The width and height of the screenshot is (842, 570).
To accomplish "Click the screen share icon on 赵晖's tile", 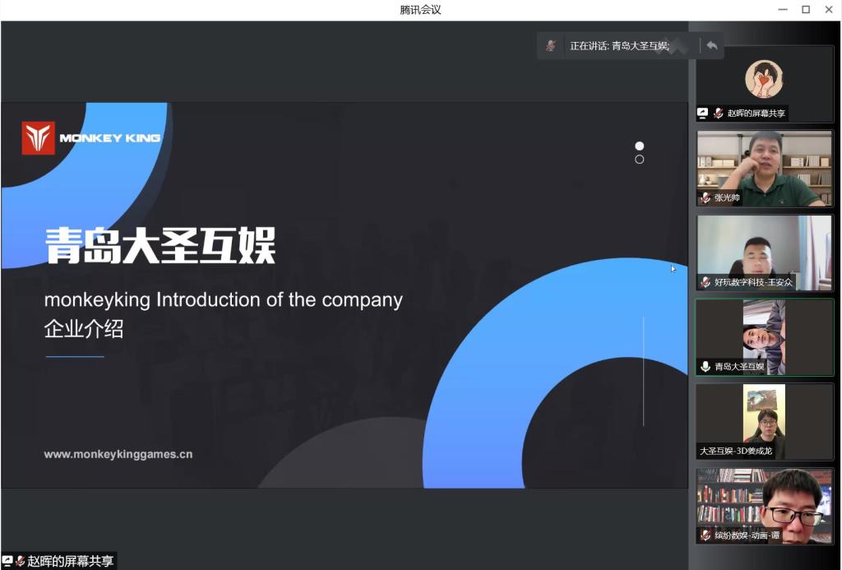I will [703, 114].
